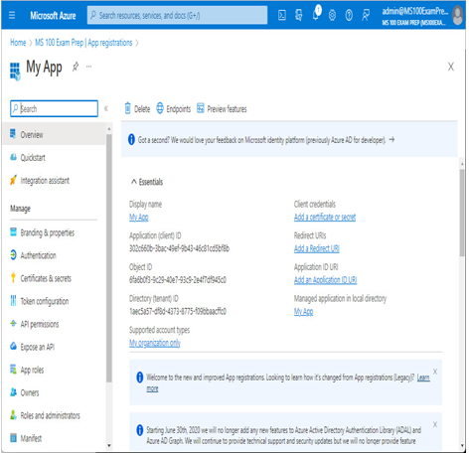Viewport: 469px width, 454px height.
Task: Open MS 100 Exam Prep App registrations breadcrumb
Action: coord(83,43)
